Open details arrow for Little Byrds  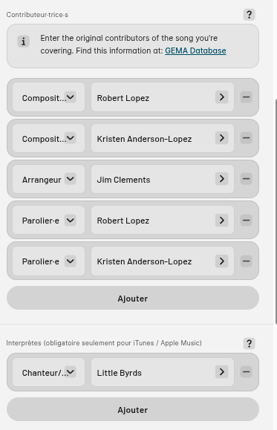(222, 372)
